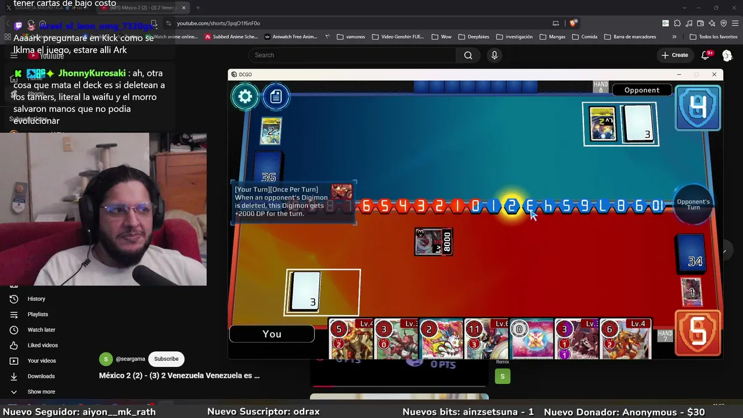Click the YouTube Create button
Viewport: 743px width, 418px height.
point(675,55)
